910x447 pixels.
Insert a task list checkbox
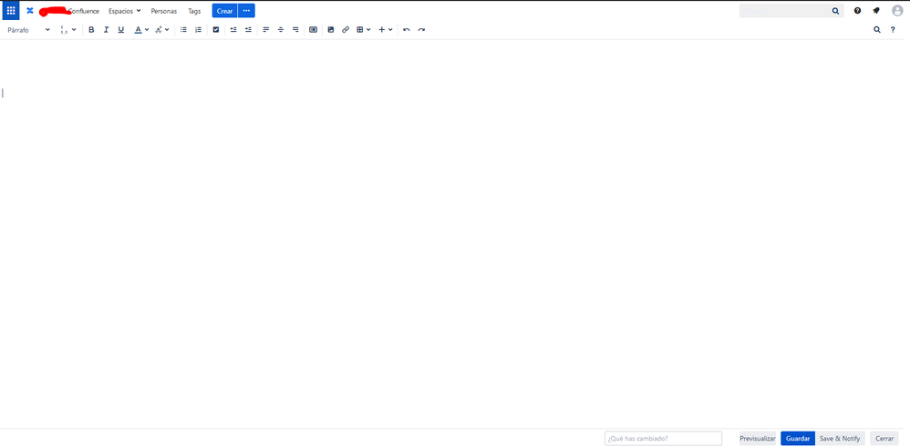coord(216,29)
